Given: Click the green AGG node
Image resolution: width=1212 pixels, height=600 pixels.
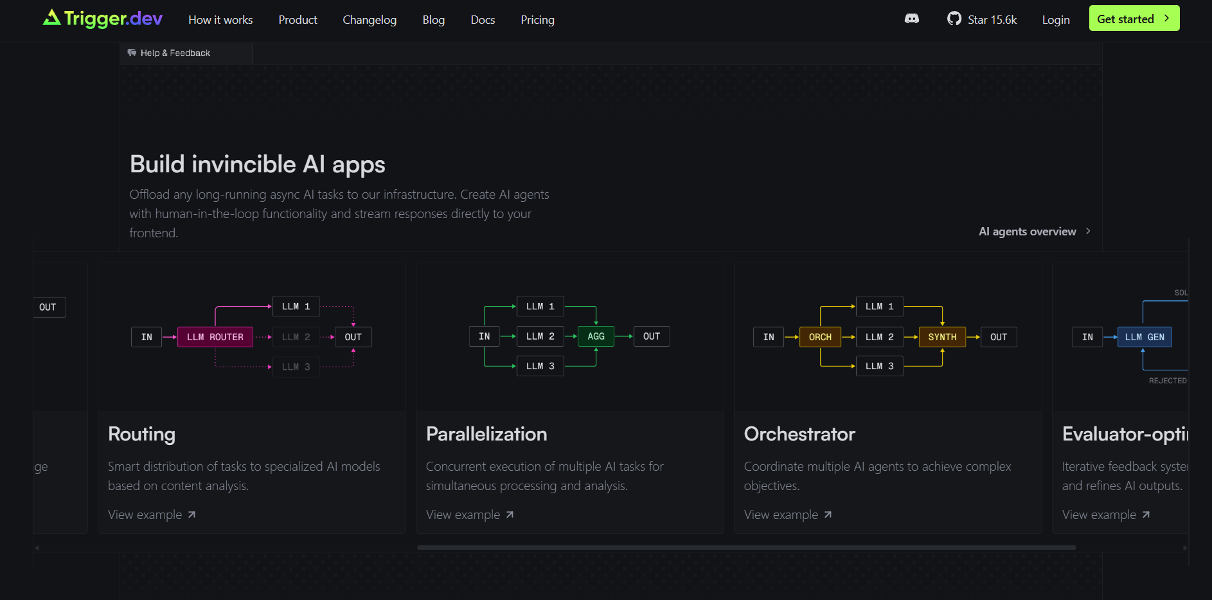Looking at the screenshot, I should point(596,336).
